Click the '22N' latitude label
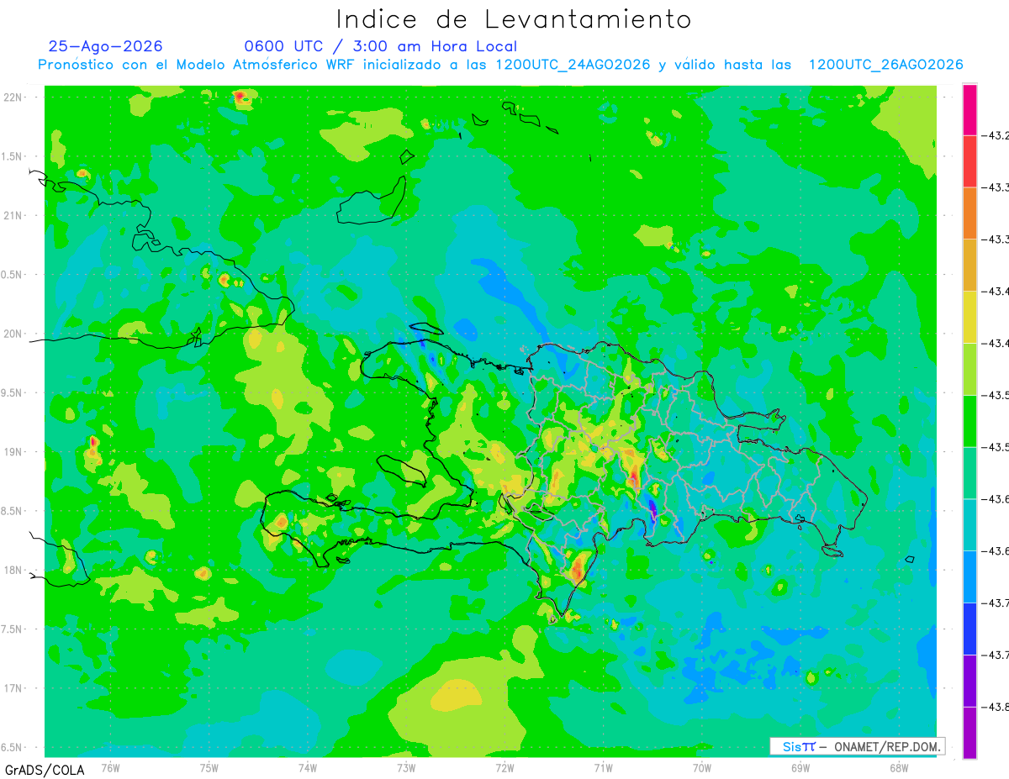Viewport: 1009px width, 779px height. [x=14, y=97]
